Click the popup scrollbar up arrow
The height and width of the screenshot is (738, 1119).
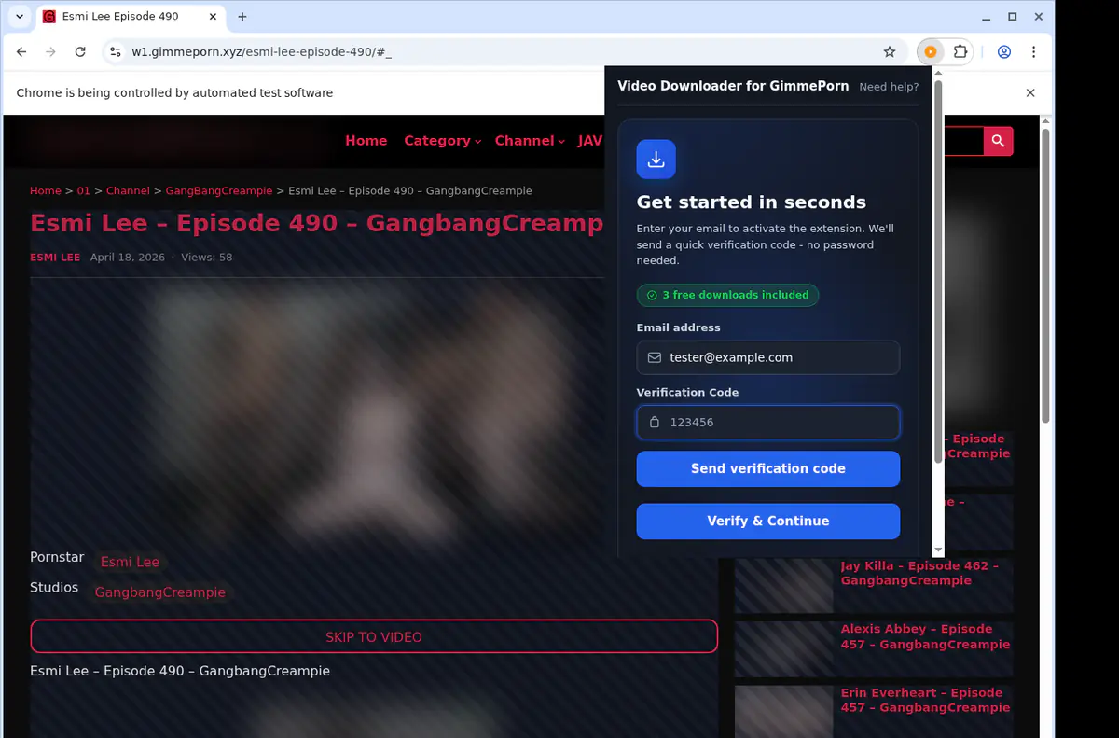coord(938,73)
